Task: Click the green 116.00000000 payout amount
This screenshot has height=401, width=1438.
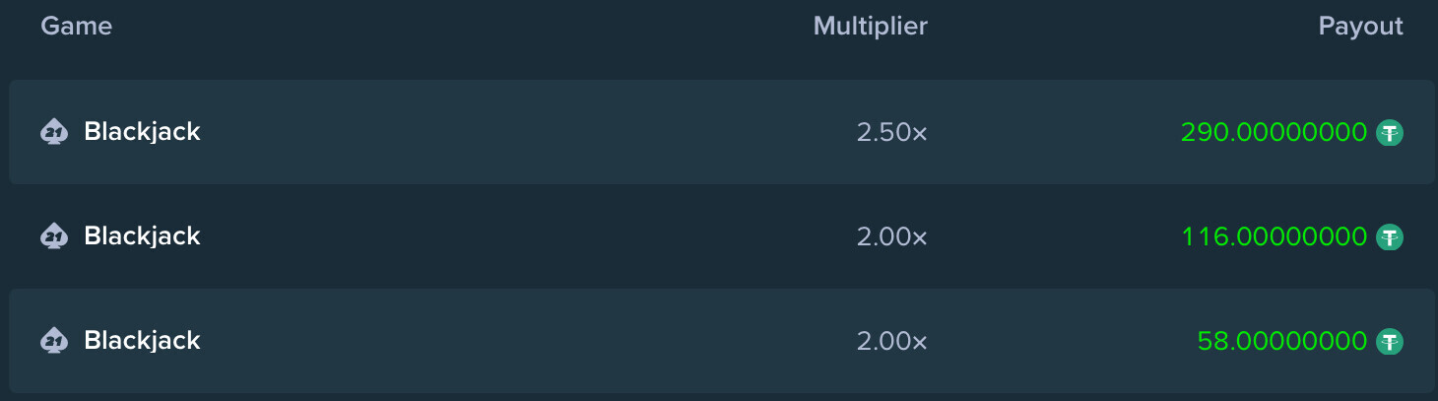Action: [1275, 236]
